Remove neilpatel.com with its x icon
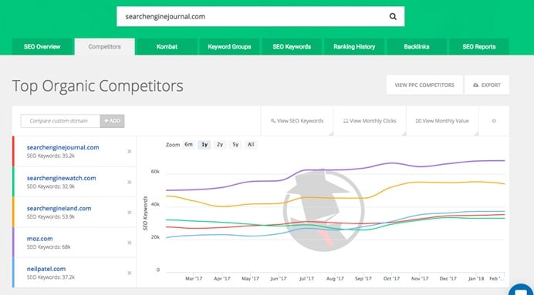The width and height of the screenshot is (534, 295). (x=130, y=273)
